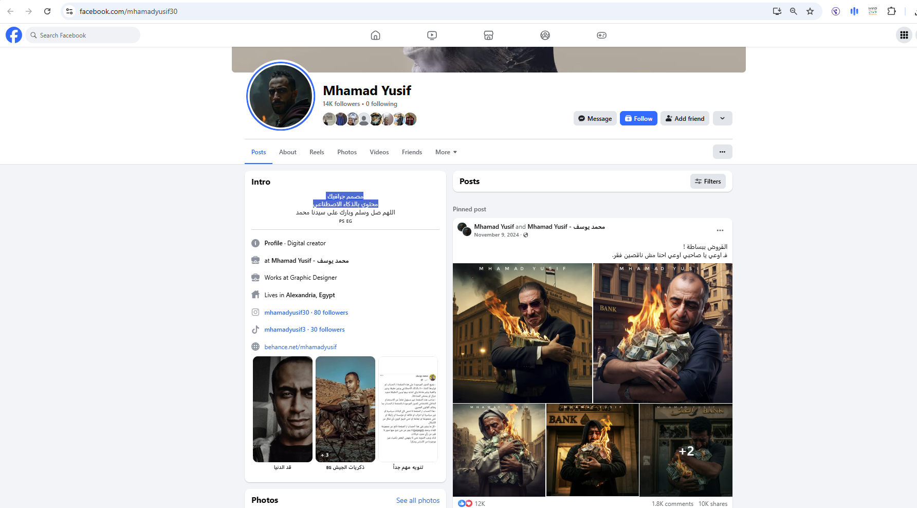Screen dimensions: 917x508
Task: Open the Gaming icon in top navigation
Action: 601,35
